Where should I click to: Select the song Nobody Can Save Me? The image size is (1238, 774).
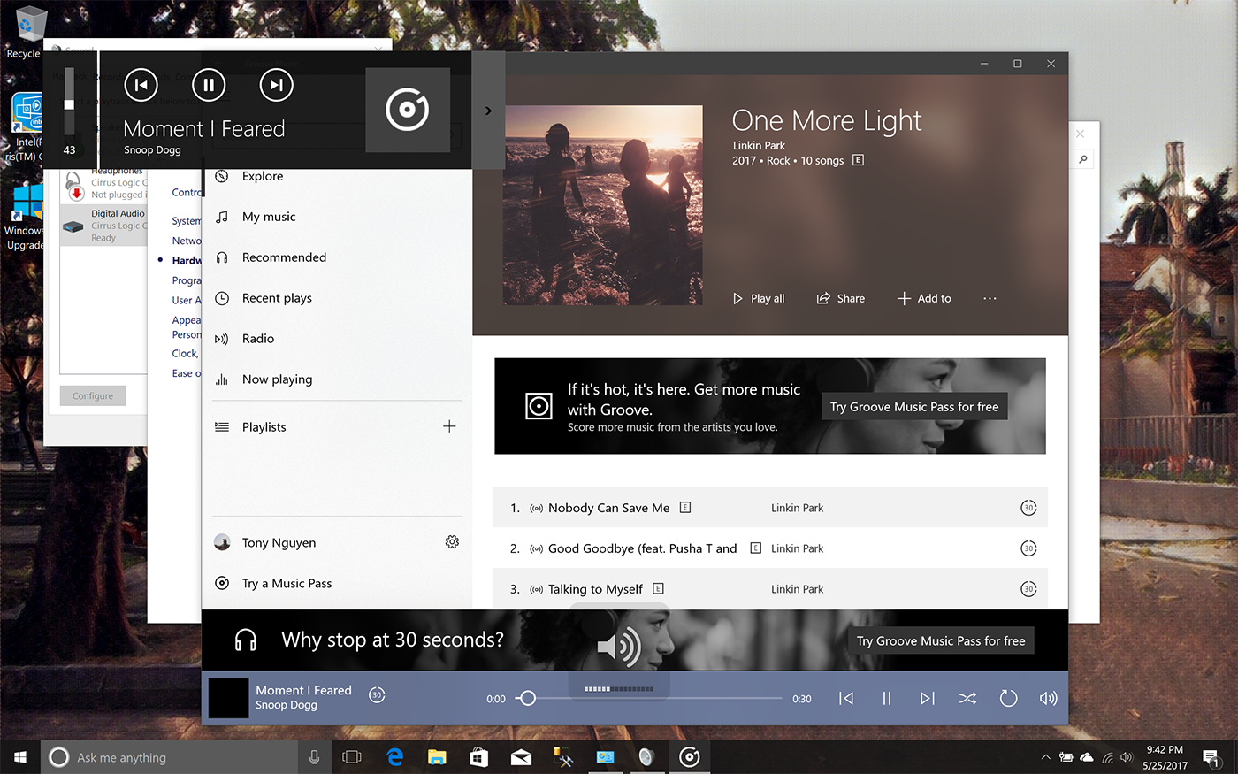609,508
